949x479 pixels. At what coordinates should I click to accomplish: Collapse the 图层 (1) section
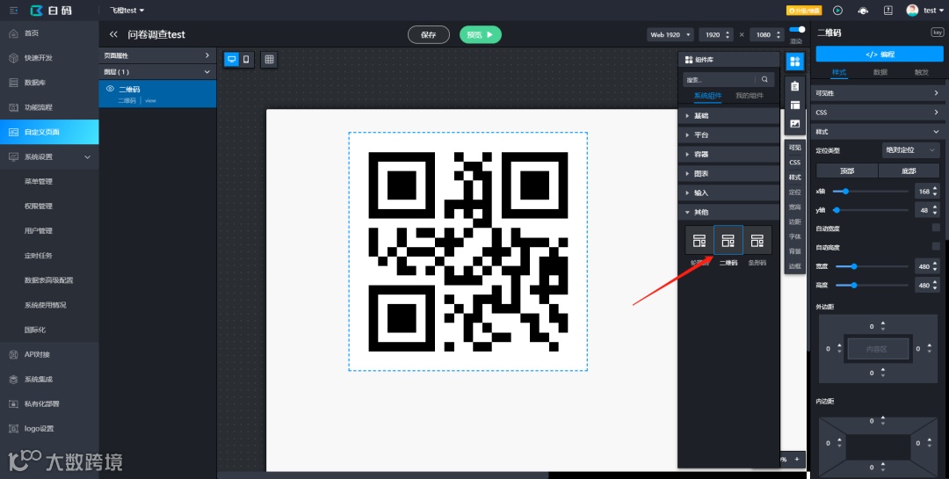coord(157,71)
